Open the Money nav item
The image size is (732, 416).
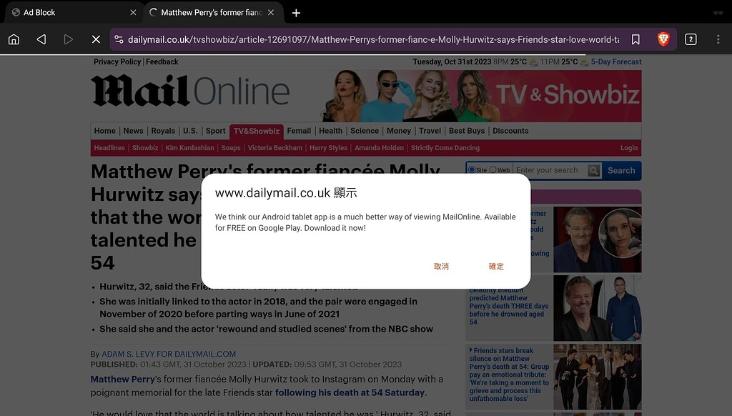399,131
